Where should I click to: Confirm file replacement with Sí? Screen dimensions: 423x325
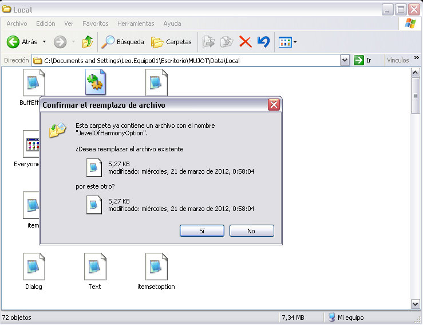201,230
